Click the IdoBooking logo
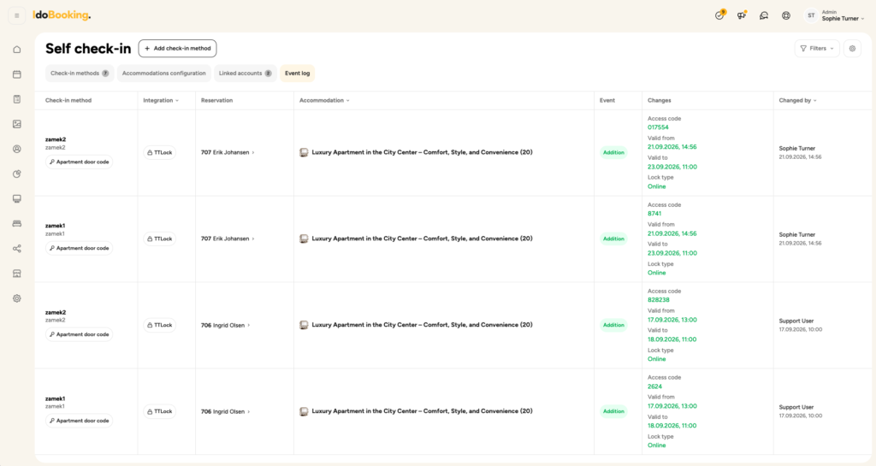The image size is (876, 466). [62, 15]
